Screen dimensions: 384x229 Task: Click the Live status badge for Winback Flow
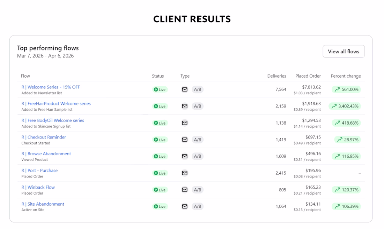(160, 190)
